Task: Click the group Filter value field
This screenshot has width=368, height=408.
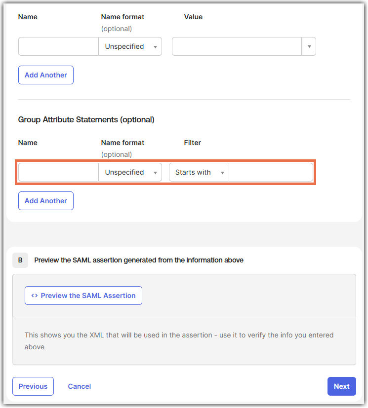Action: (271, 172)
